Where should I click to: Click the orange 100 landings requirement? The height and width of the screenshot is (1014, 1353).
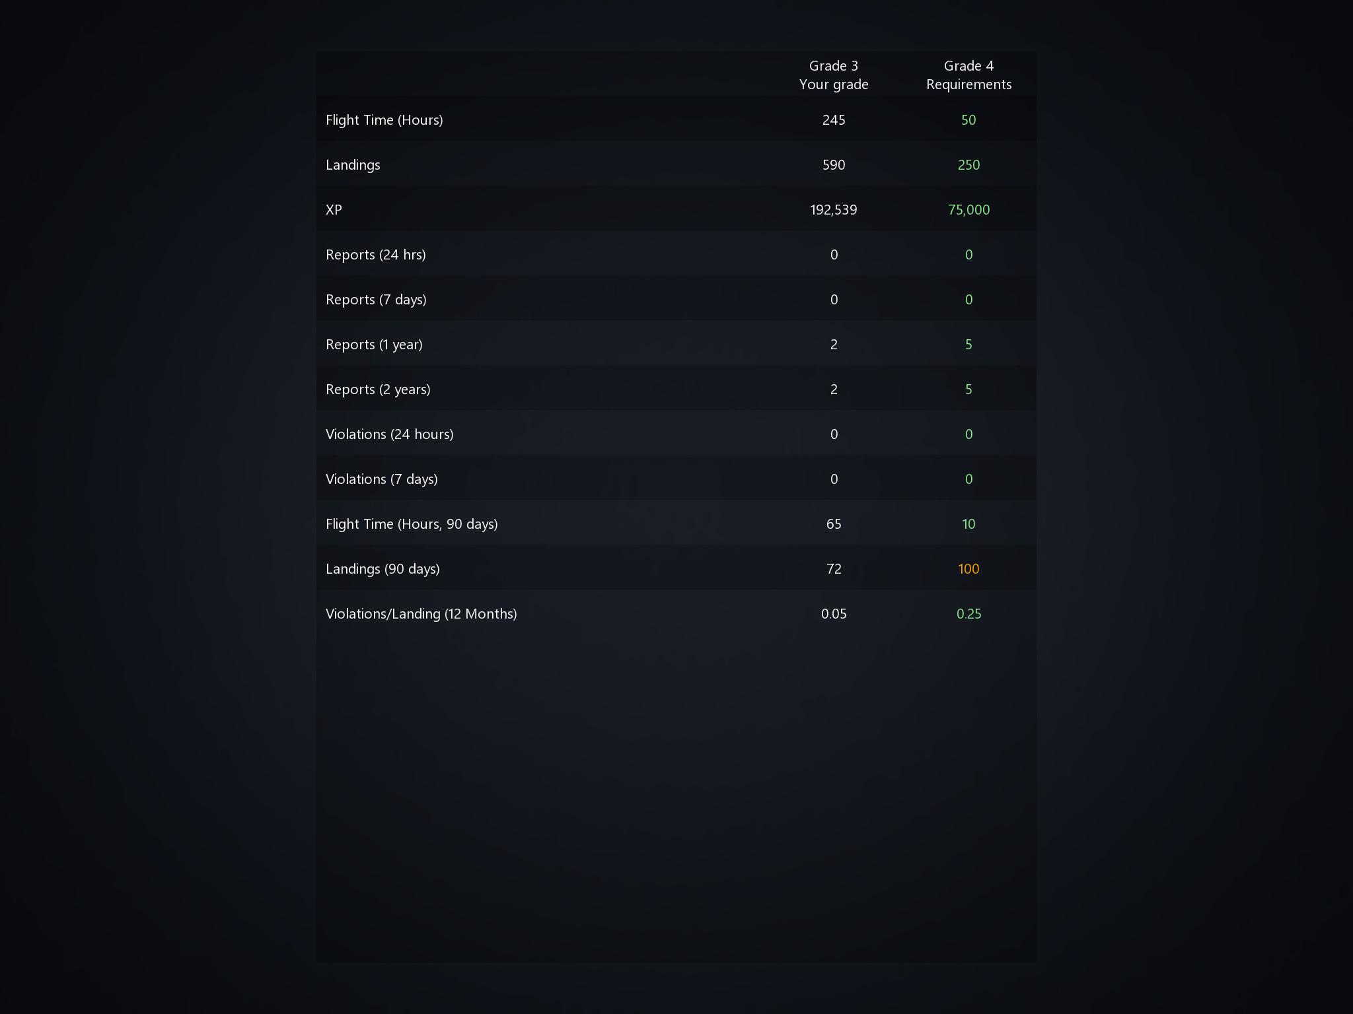[969, 569]
